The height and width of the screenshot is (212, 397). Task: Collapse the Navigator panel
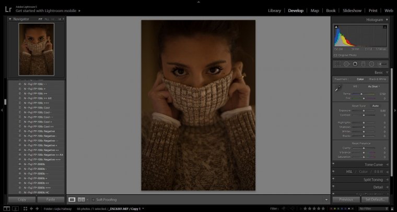point(10,19)
